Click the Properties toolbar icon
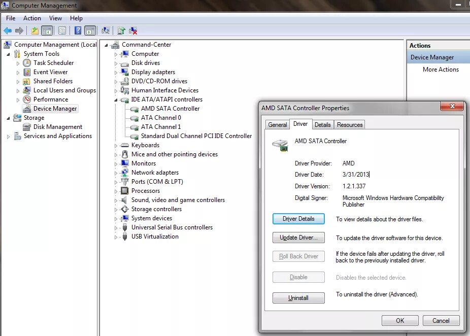The width and height of the screenshot is (470, 336). pos(62,30)
